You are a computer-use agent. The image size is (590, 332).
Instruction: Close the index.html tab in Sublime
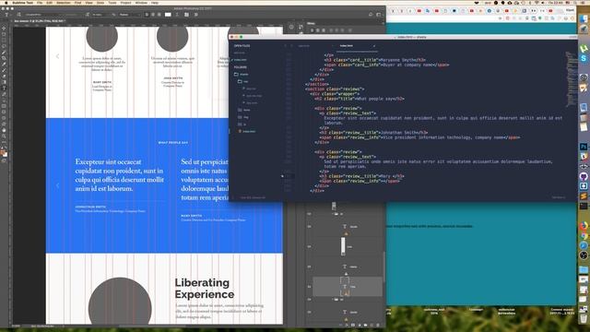coord(374,46)
